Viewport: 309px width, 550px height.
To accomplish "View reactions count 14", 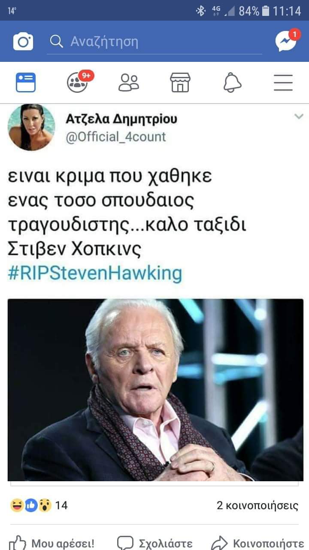I will [x=39, y=505].
